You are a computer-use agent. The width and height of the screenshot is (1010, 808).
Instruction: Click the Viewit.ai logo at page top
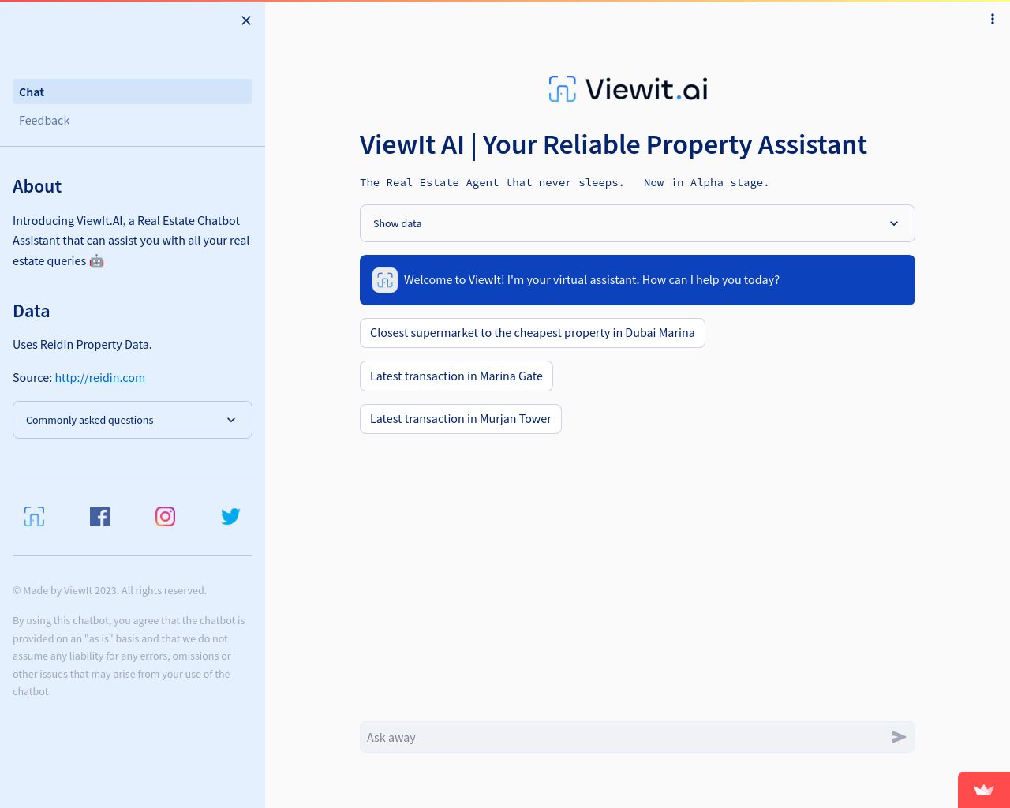(x=627, y=88)
